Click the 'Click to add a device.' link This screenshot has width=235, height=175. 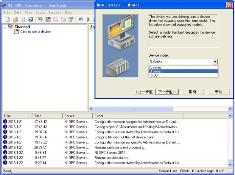tap(36, 32)
